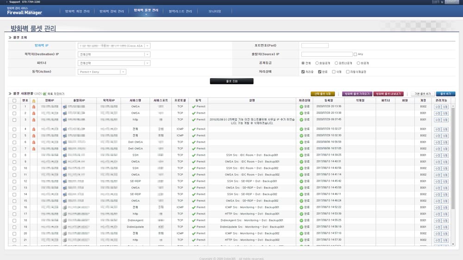
Task: Click the lock icon in row 5
Action: (x=34, y=136)
